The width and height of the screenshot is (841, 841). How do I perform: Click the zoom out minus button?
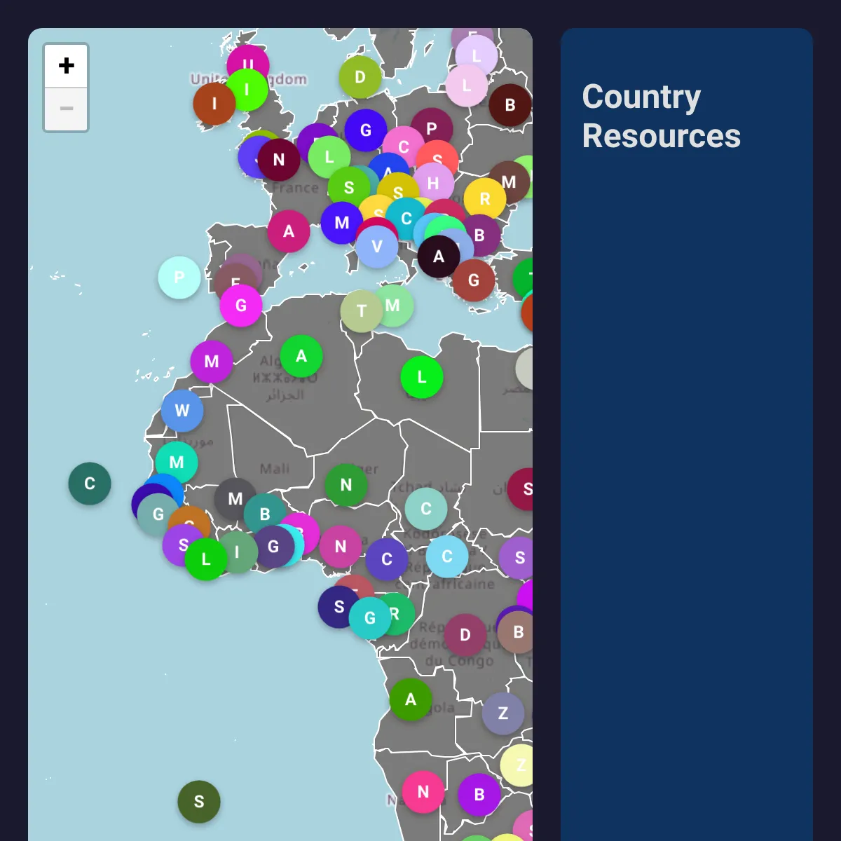click(66, 109)
